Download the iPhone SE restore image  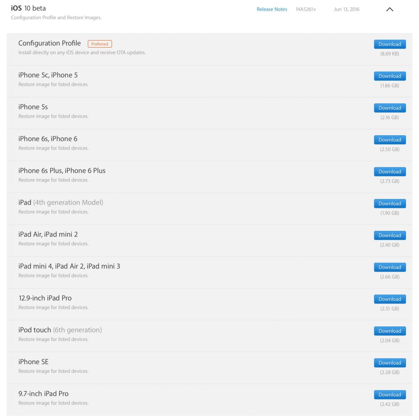tap(389, 363)
